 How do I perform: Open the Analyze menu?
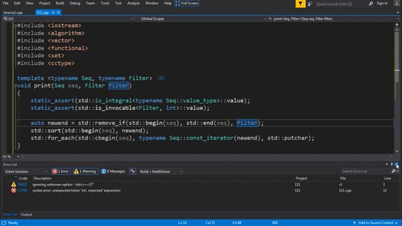[133, 3]
